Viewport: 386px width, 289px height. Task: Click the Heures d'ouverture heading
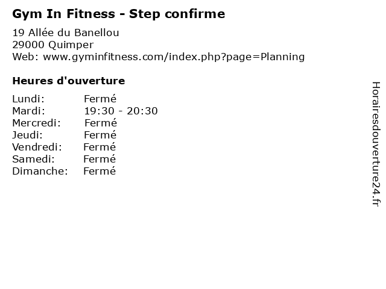coord(69,81)
